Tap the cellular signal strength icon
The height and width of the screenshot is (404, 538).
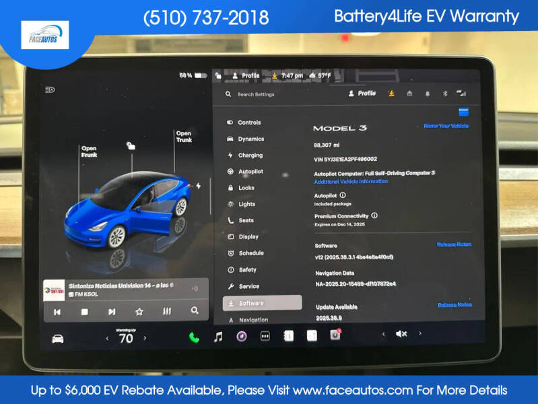[461, 93]
